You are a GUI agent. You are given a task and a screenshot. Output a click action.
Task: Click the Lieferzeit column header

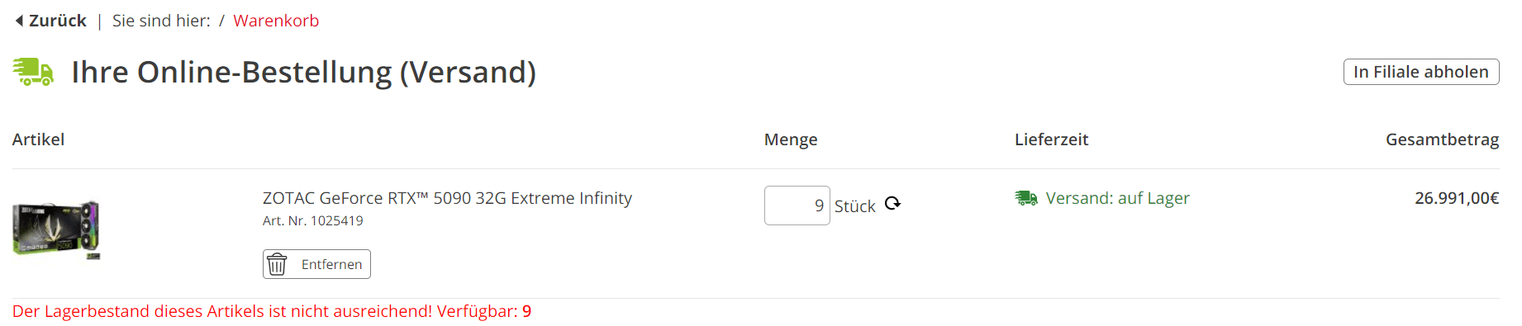point(1051,139)
